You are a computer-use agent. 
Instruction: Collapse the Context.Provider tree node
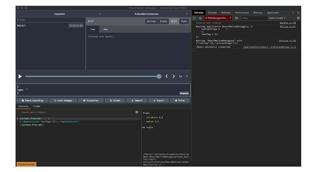pos(18,118)
